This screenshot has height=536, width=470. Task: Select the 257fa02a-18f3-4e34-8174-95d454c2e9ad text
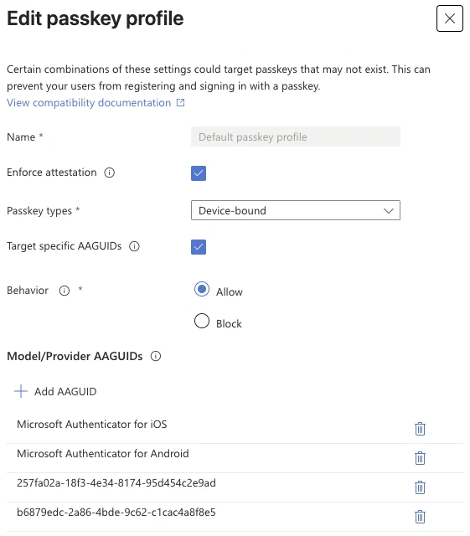coord(116,483)
